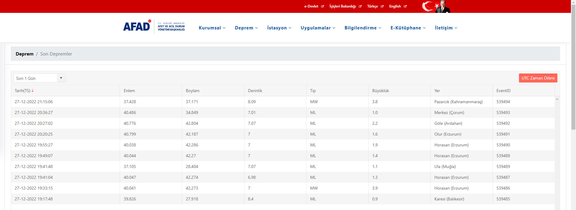Open the Uygulamalar dropdown menu

click(x=318, y=28)
